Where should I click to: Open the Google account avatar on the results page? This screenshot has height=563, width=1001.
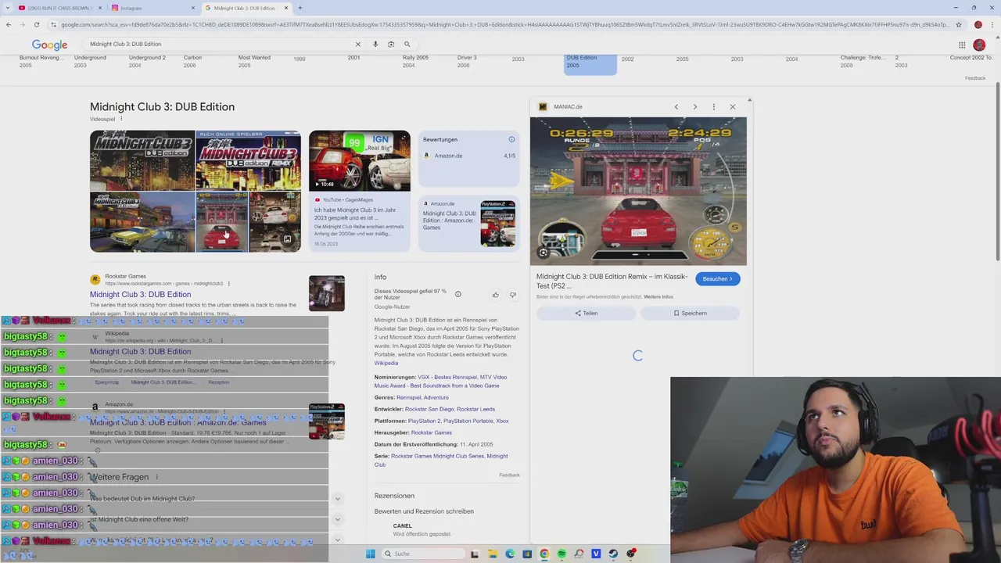click(x=979, y=45)
